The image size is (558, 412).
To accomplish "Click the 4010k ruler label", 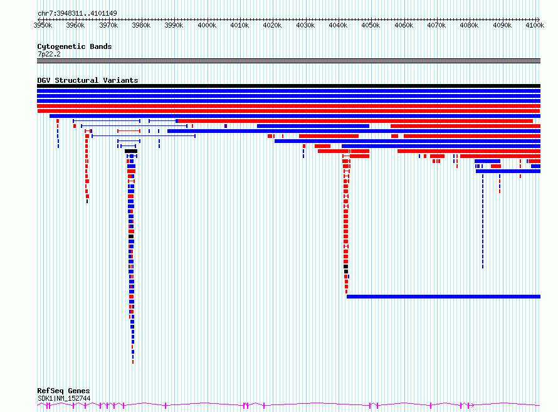I will [240, 25].
